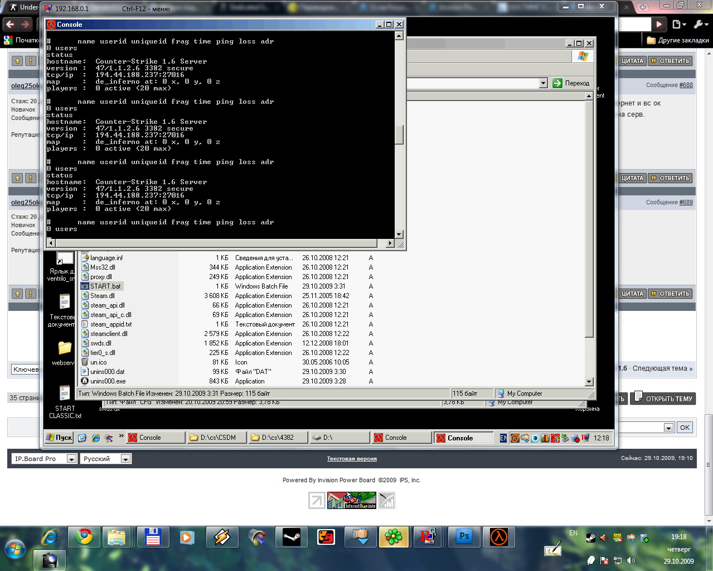
Task: Open Steam from the Windows taskbar
Action: [x=291, y=537]
